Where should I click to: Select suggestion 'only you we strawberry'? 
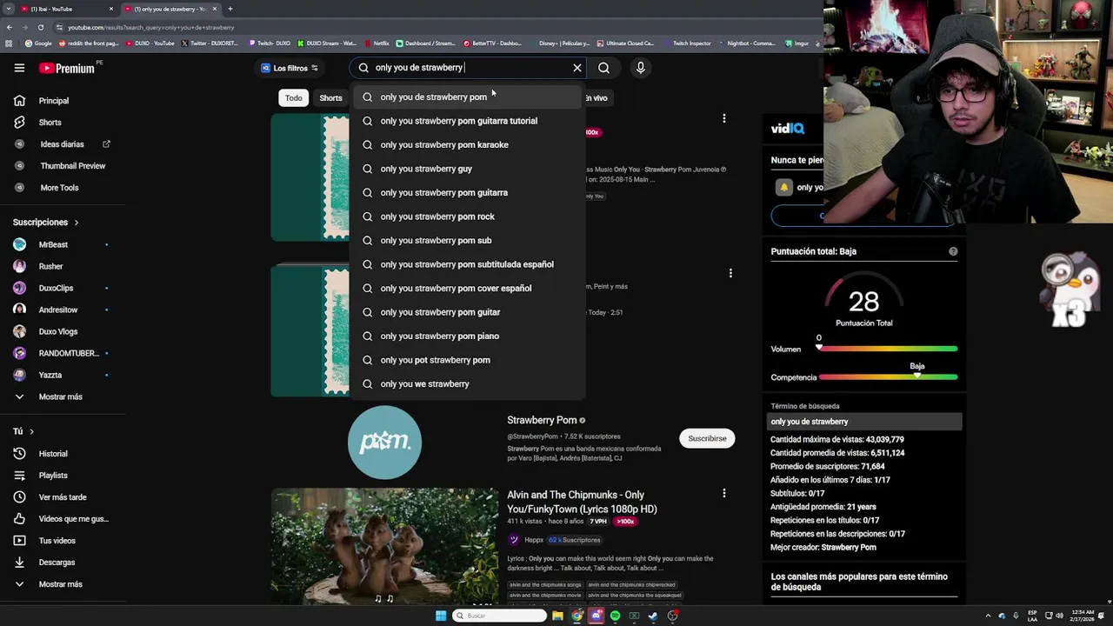[x=466, y=384]
